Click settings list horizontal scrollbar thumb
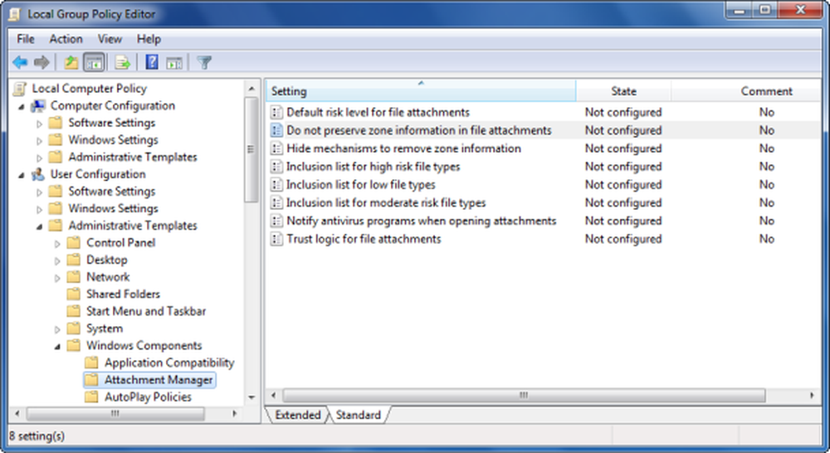The width and height of the screenshot is (830, 453). (524, 395)
